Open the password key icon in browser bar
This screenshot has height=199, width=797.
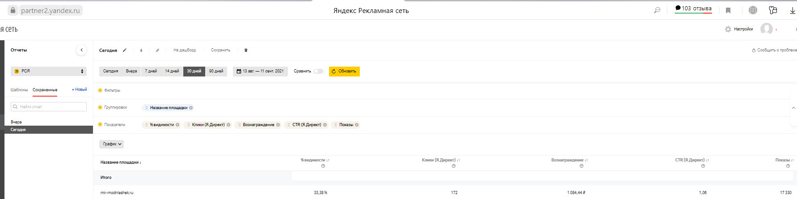point(773,10)
